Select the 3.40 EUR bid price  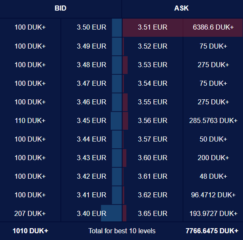92,213
